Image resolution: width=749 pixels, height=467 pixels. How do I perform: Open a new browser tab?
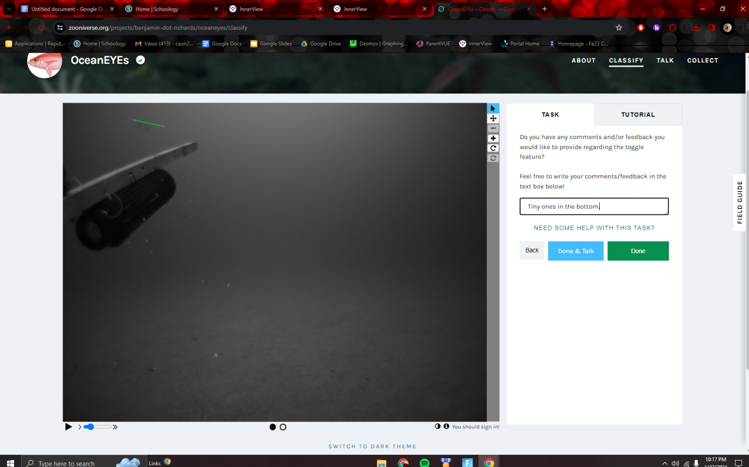tap(545, 9)
